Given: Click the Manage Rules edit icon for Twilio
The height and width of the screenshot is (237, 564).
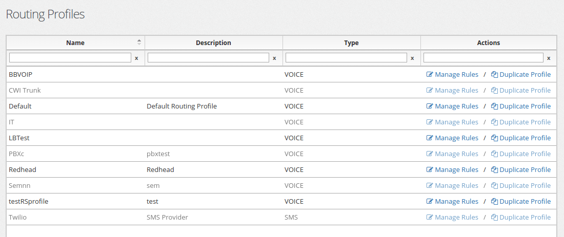Looking at the screenshot, I should click(x=430, y=217).
